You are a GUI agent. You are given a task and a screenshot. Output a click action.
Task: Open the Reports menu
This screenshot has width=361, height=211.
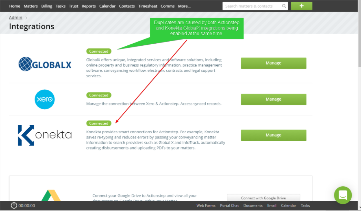(89, 6)
